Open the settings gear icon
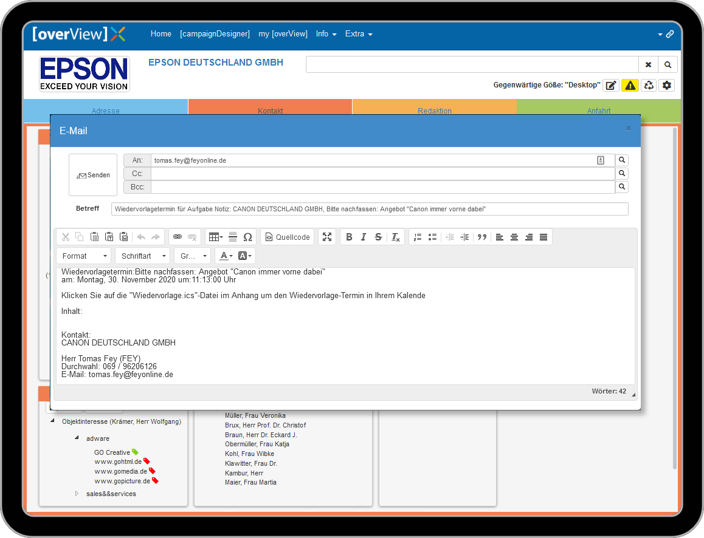 (667, 85)
